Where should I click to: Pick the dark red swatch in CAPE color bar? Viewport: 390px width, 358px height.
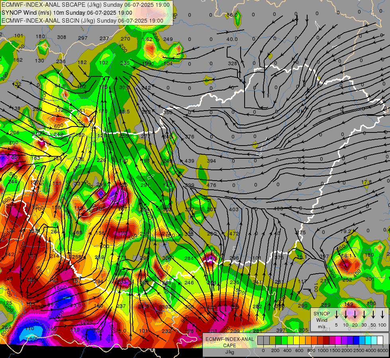(326, 340)
